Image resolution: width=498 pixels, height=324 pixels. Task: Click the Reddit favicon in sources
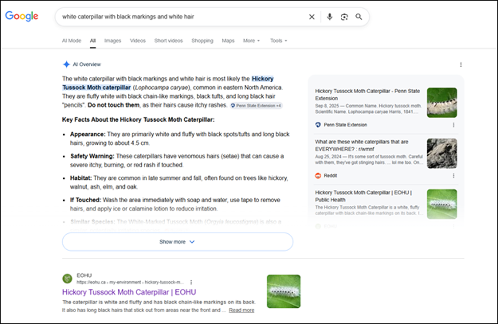[318, 175]
